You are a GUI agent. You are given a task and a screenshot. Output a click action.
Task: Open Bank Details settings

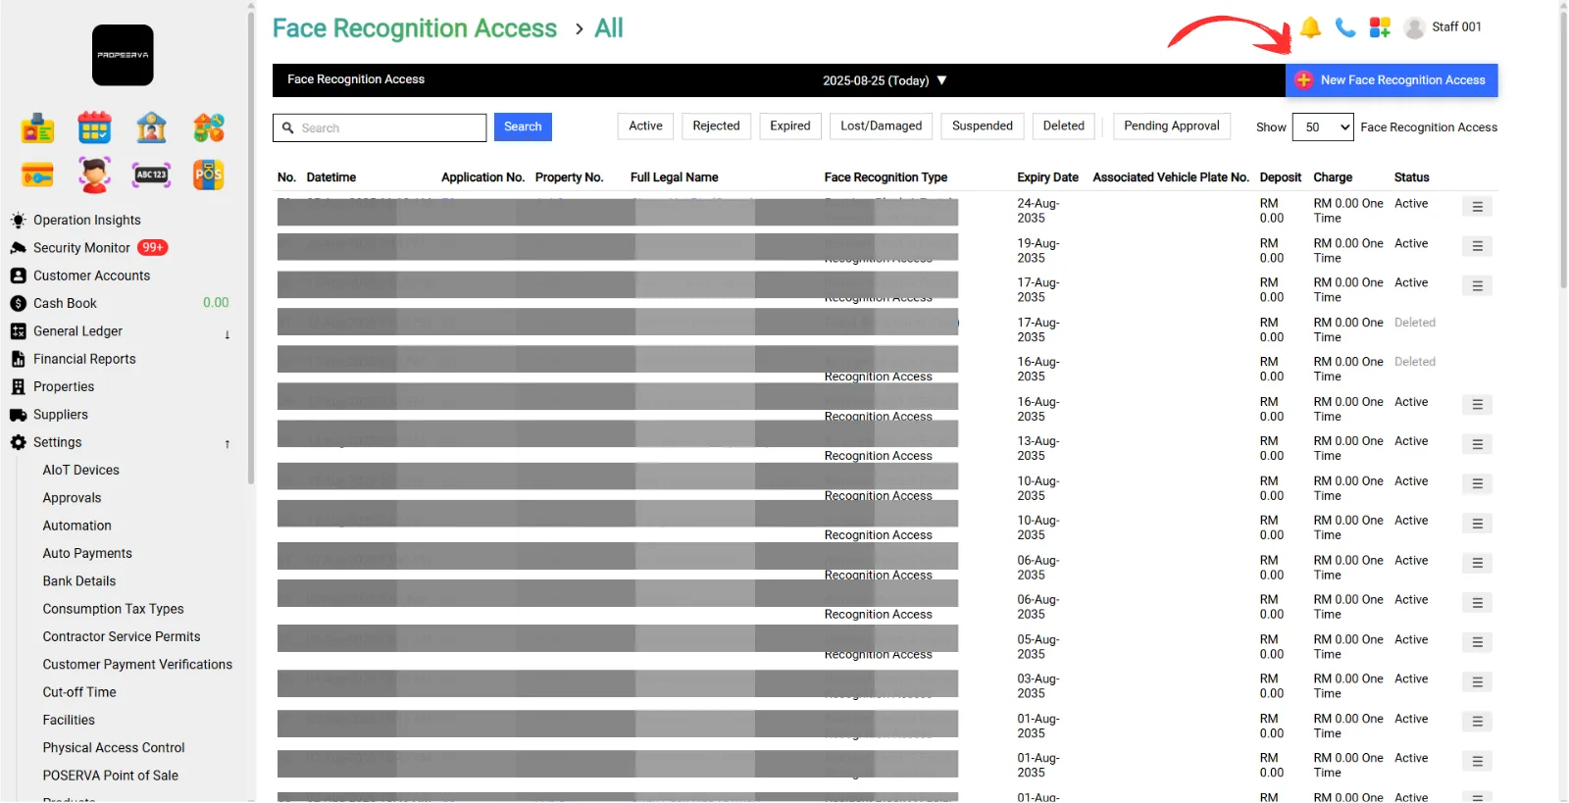[x=79, y=581]
